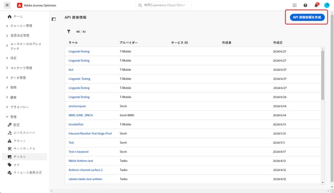Click the sandboxes tools icon サンドボックス
Viewport: 334px width, 193px height.
point(10,149)
